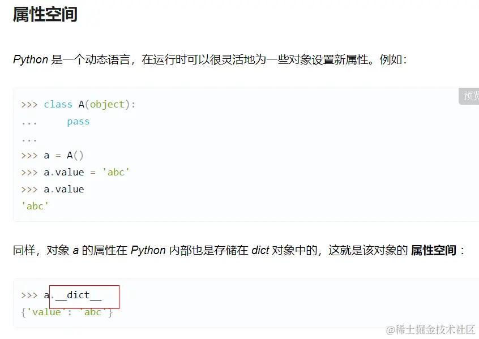Viewport: 479px width, 339px height.
Task: Click the italic Python word in second paragraph
Action: (x=148, y=250)
